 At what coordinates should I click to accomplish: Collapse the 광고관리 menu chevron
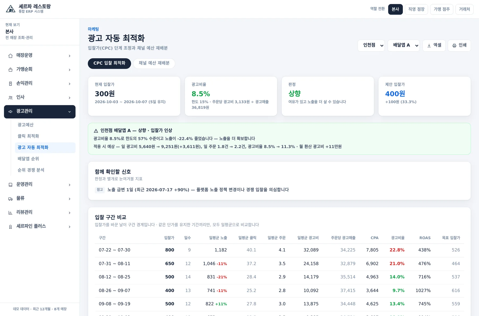(x=69, y=112)
